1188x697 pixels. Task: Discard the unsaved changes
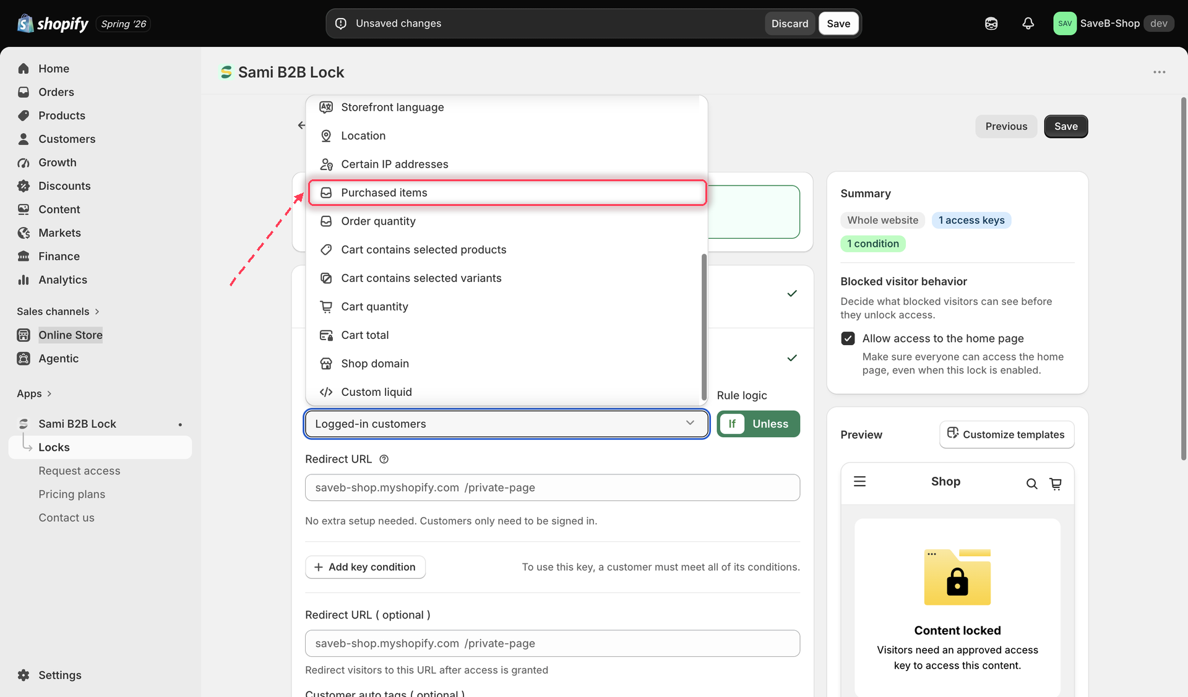tap(790, 24)
